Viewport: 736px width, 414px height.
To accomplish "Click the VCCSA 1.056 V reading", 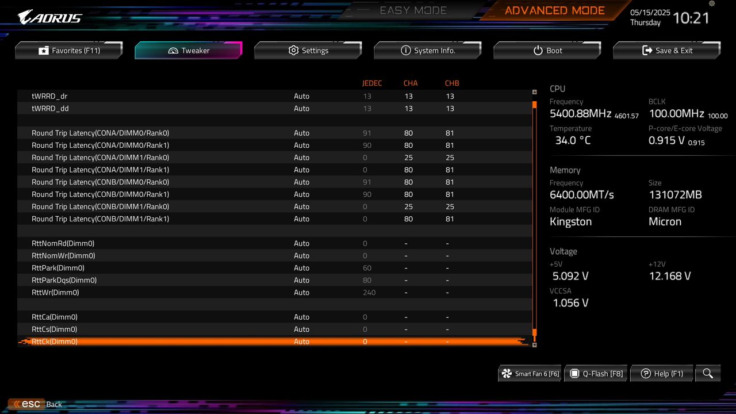I will point(570,303).
